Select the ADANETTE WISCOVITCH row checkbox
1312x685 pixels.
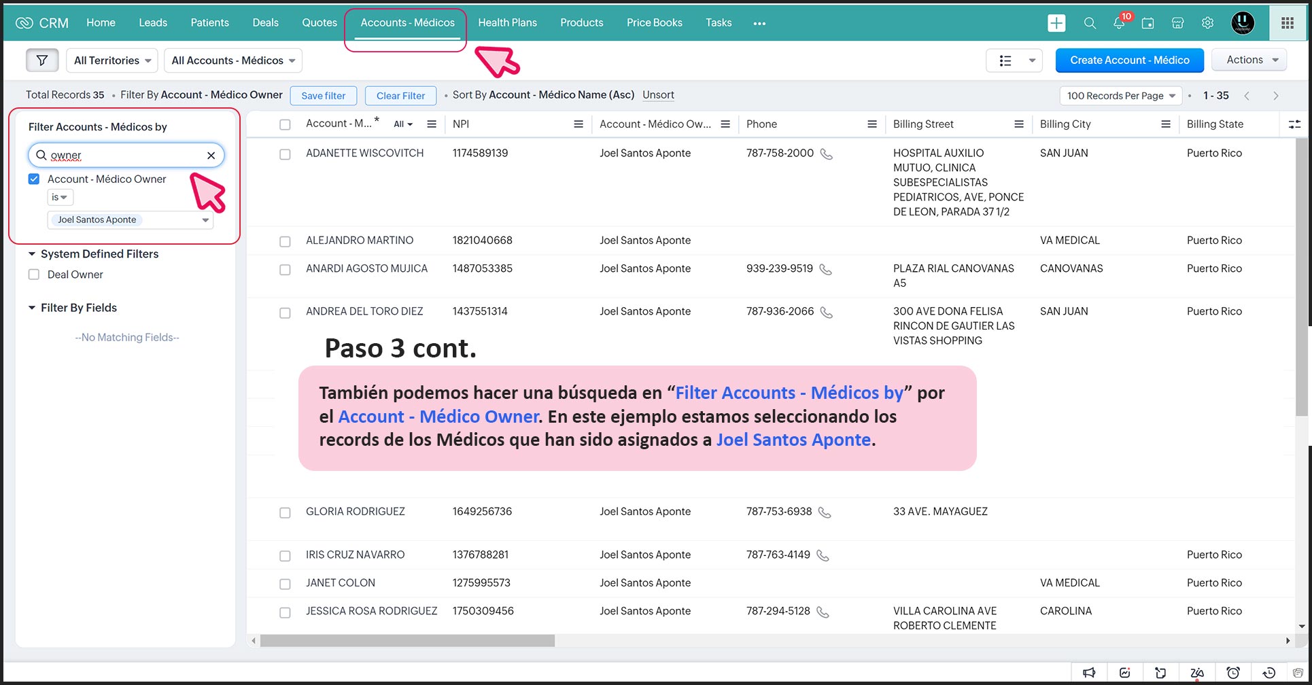click(x=285, y=154)
